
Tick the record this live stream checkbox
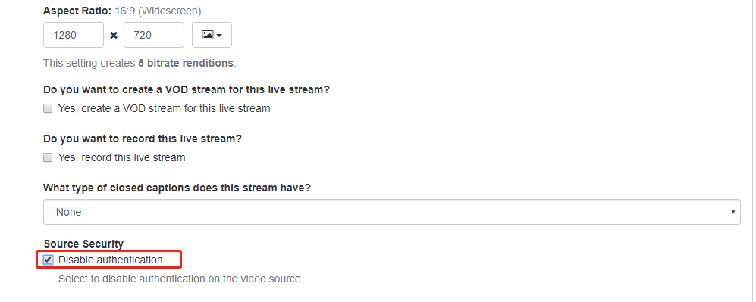tap(48, 157)
